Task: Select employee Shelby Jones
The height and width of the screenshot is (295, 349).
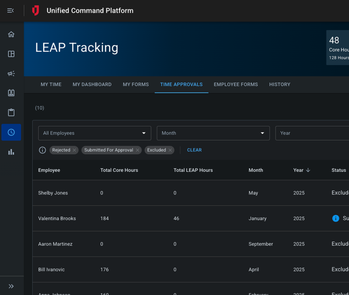Action: (53, 193)
